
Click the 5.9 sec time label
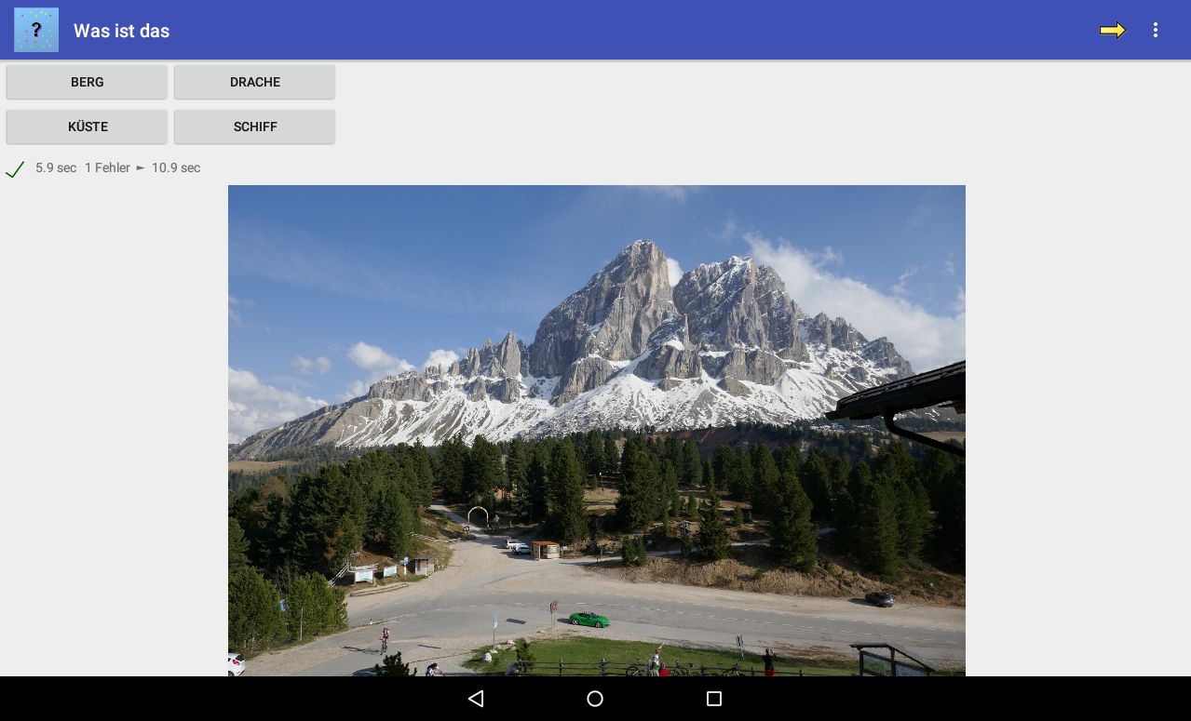(56, 168)
